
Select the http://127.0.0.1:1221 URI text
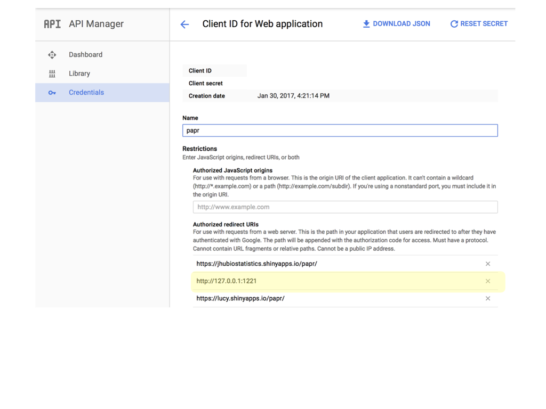[226, 281]
